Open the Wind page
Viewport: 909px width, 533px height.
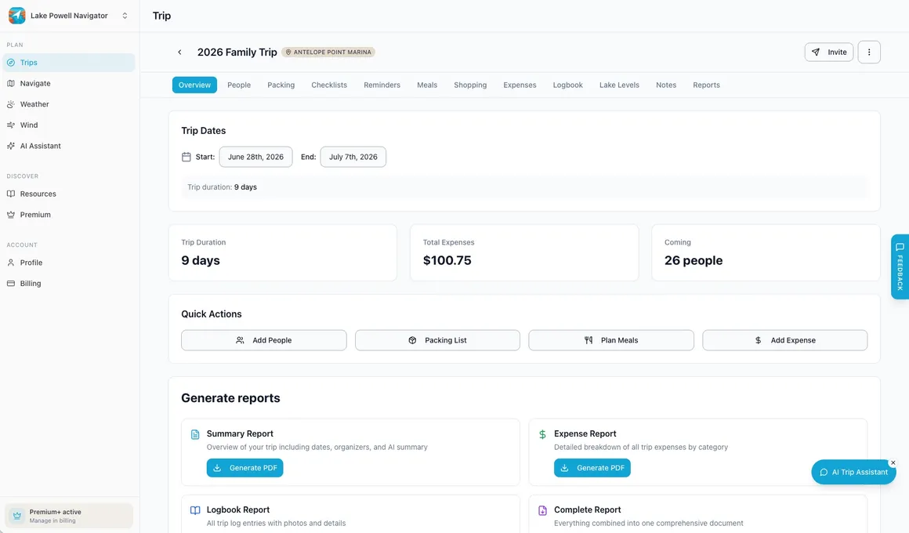click(69, 125)
